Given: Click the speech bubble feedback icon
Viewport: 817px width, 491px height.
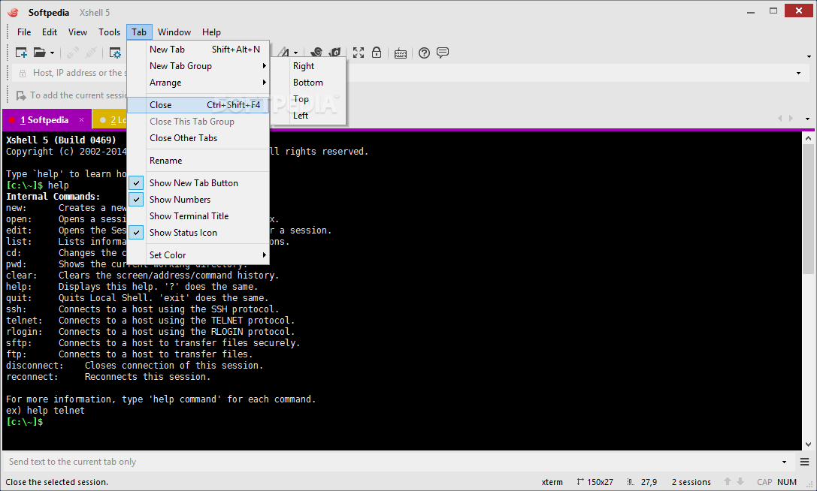Looking at the screenshot, I should coord(443,53).
